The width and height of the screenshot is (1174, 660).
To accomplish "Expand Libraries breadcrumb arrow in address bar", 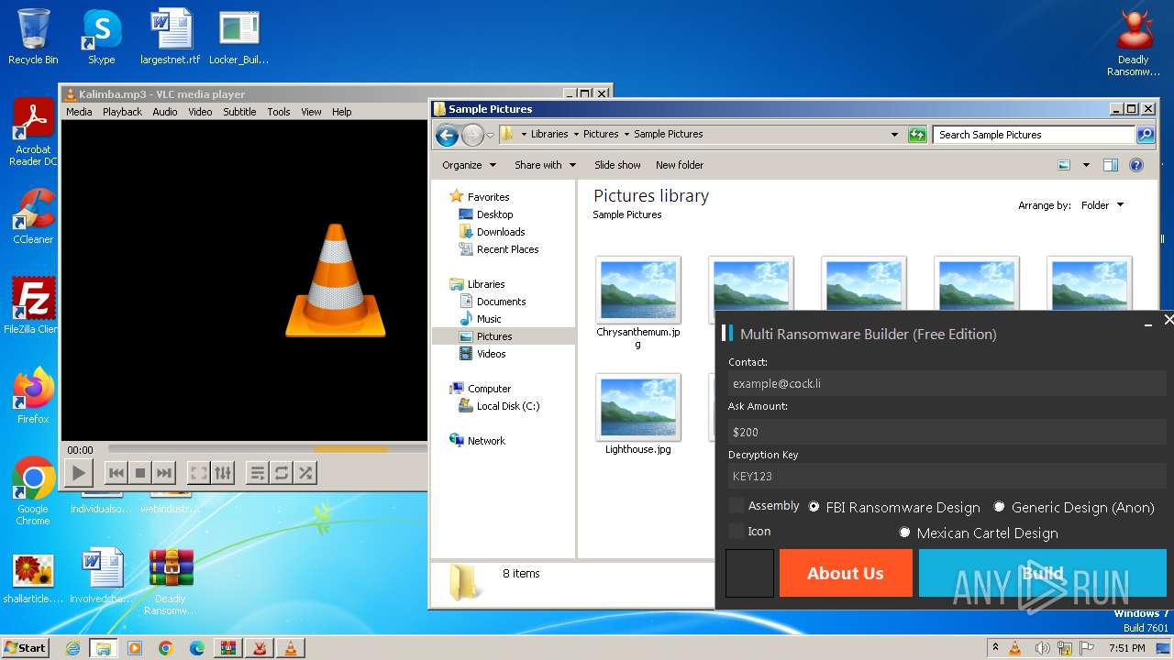I will (x=575, y=134).
